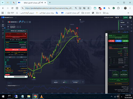Click the currency icon next to trade amount field
Screen dimensions: 133x99
(x=128, y=27)
